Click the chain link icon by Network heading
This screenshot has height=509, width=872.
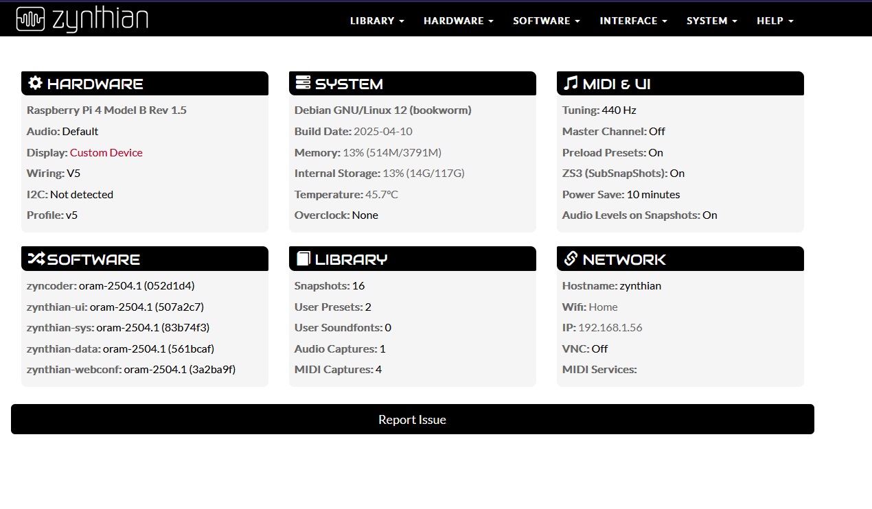571,259
